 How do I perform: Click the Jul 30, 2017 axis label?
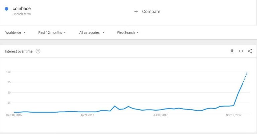click(x=160, y=115)
